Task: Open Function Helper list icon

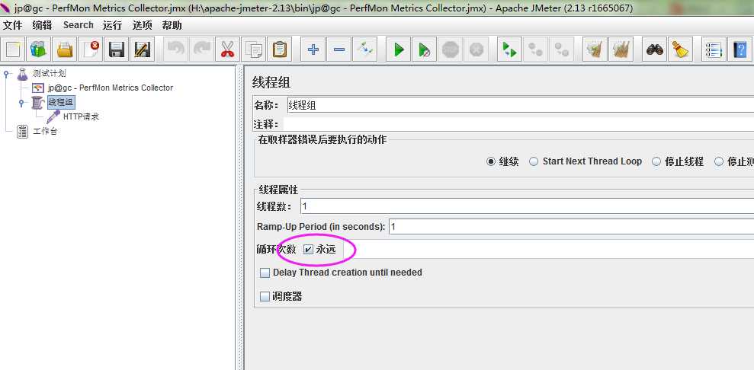Action: (714, 49)
